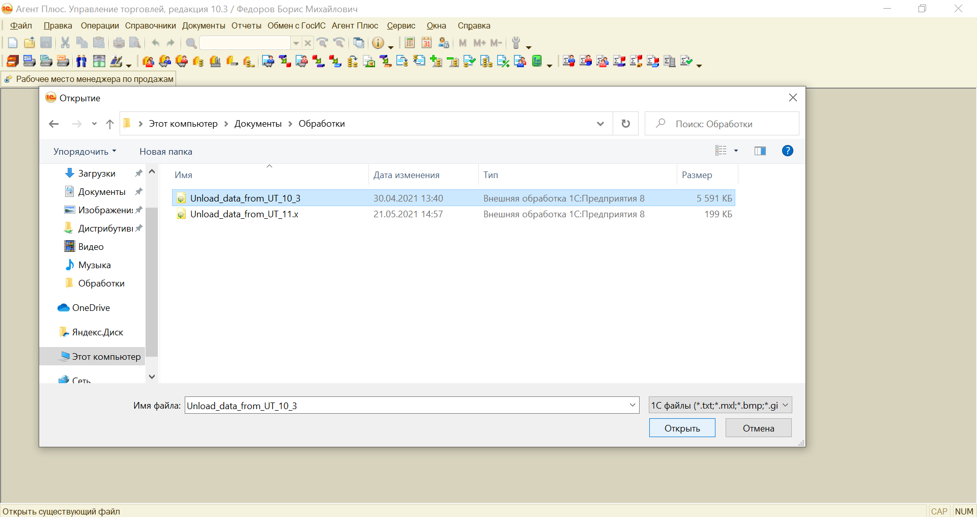Click Новая папка button
This screenshot has width=977, height=517.
click(x=166, y=151)
